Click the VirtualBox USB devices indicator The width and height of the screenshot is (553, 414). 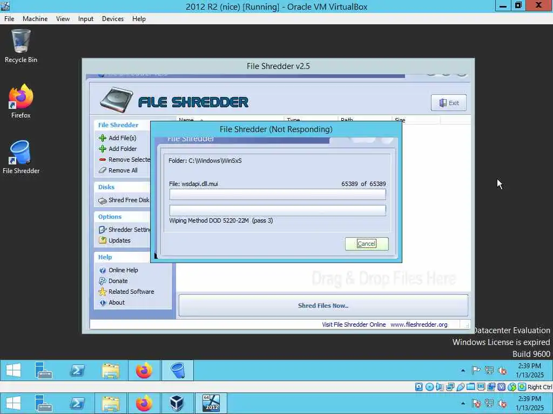[460, 387]
